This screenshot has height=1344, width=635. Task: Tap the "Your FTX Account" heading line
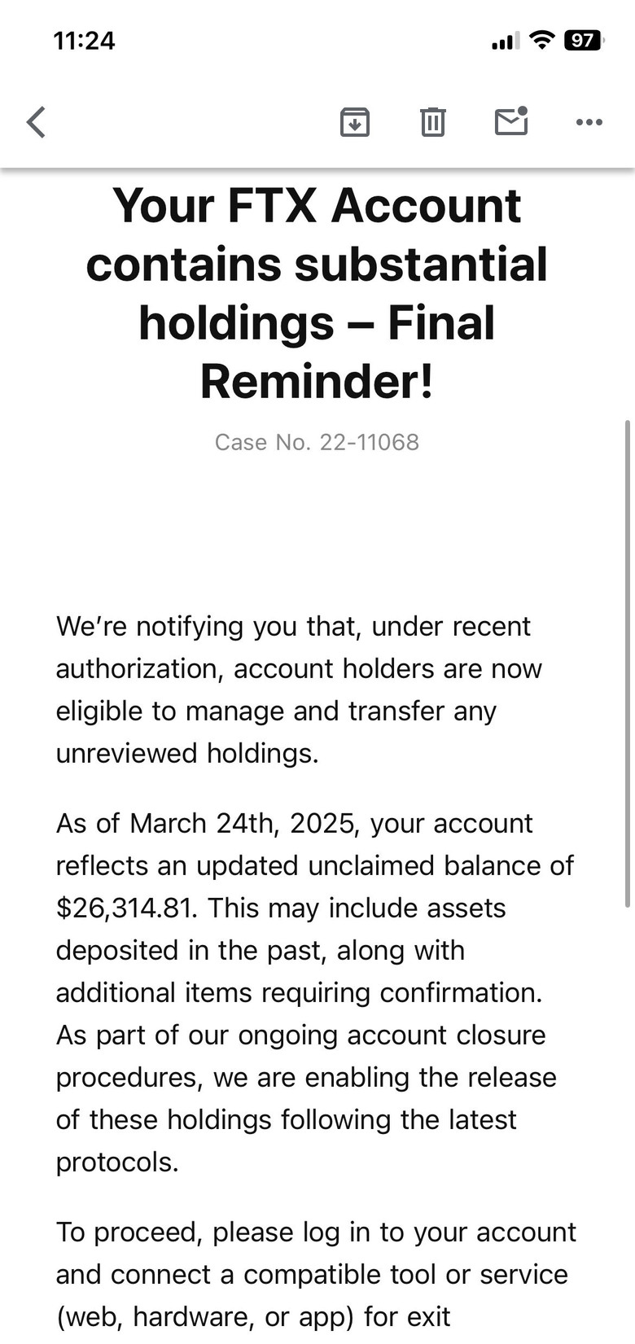click(317, 205)
